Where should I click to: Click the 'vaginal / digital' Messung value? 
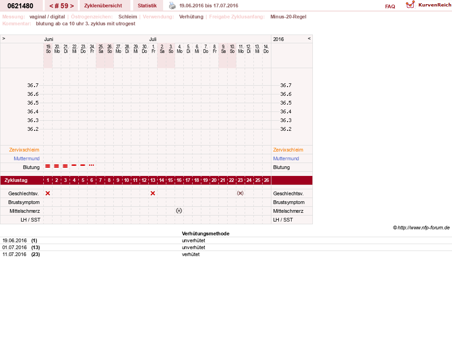coord(47,17)
